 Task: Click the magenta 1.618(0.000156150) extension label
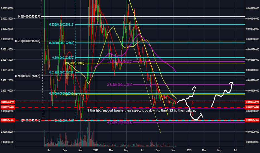click(120, 61)
